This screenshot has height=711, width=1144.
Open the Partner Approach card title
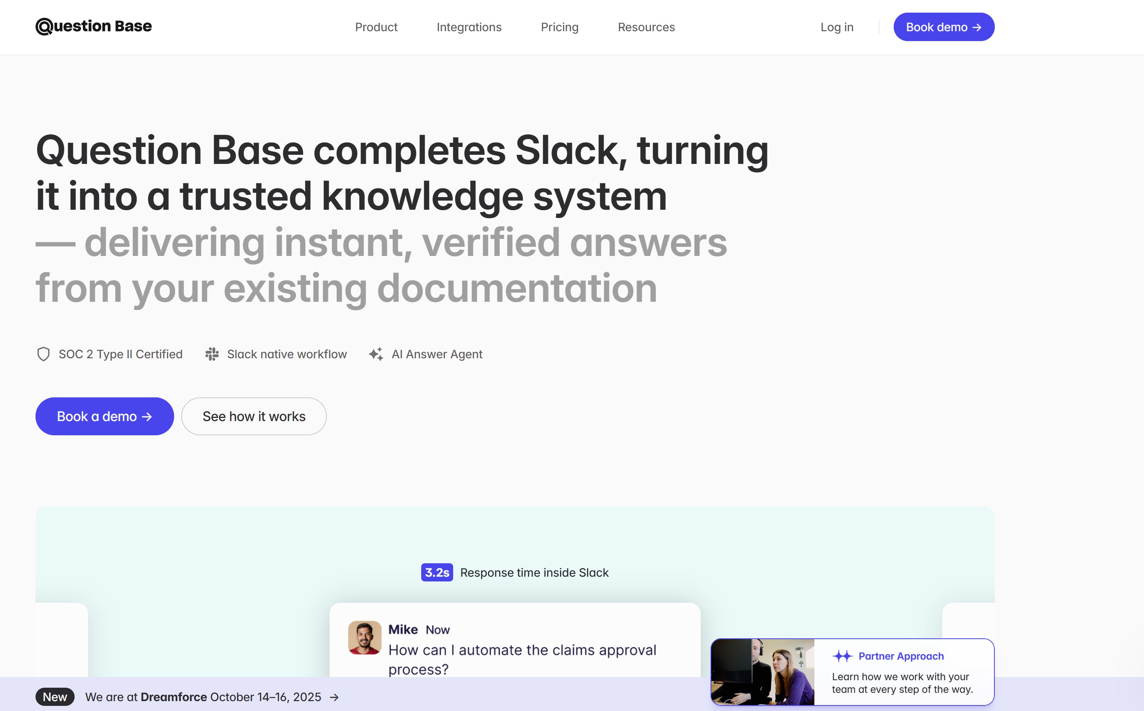coord(901,656)
